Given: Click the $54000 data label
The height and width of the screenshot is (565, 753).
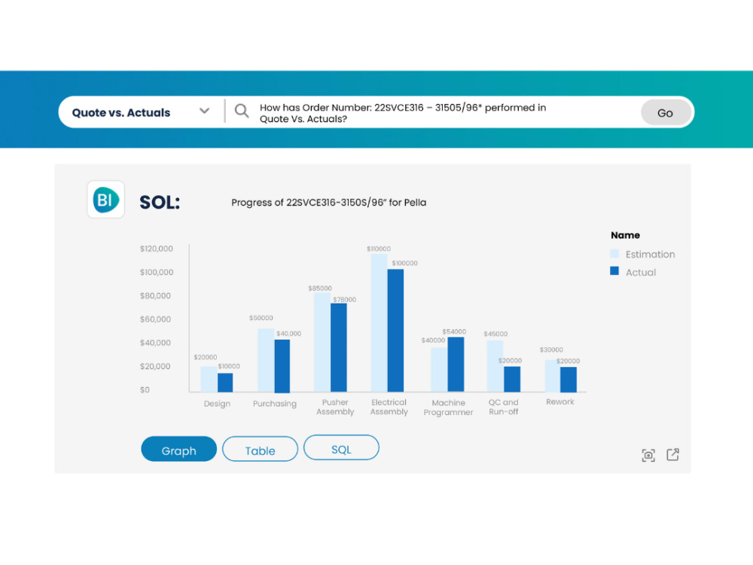Looking at the screenshot, I should pos(454,331).
